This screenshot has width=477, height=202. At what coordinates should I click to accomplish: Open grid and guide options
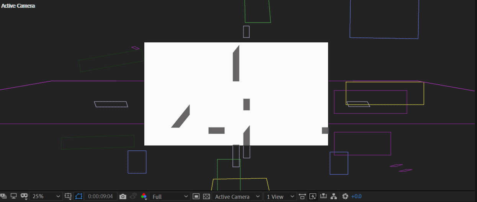[69, 196]
